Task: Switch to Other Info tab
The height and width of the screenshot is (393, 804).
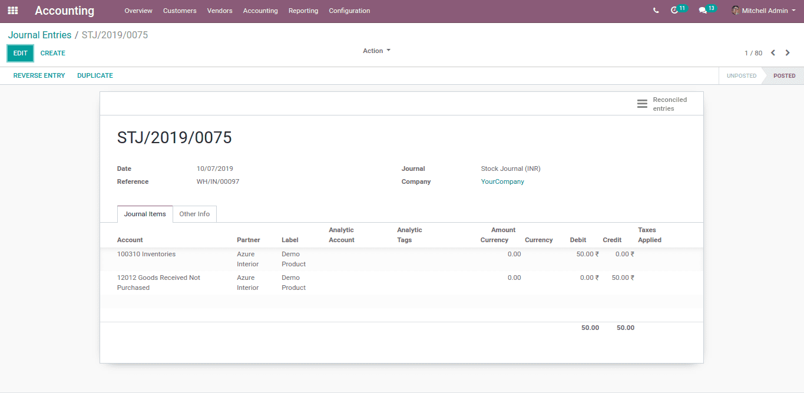Action: click(194, 214)
